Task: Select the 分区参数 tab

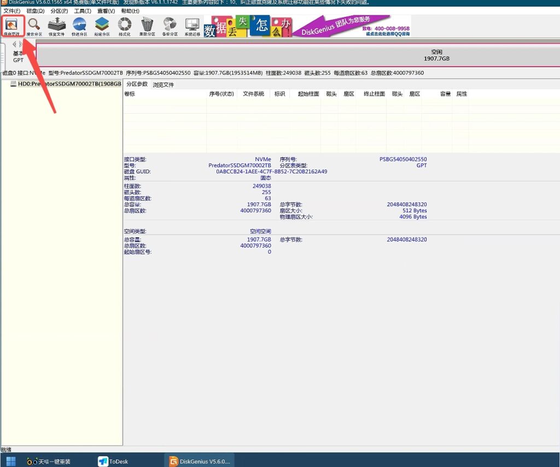Action: tap(137, 84)
